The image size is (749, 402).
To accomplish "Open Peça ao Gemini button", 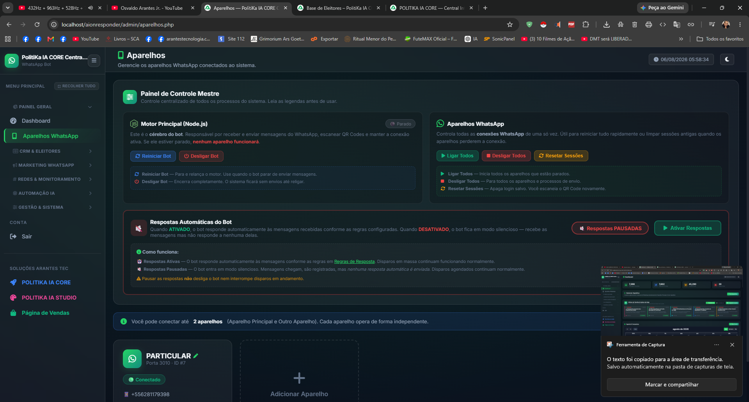I will [x=662, y=8].
